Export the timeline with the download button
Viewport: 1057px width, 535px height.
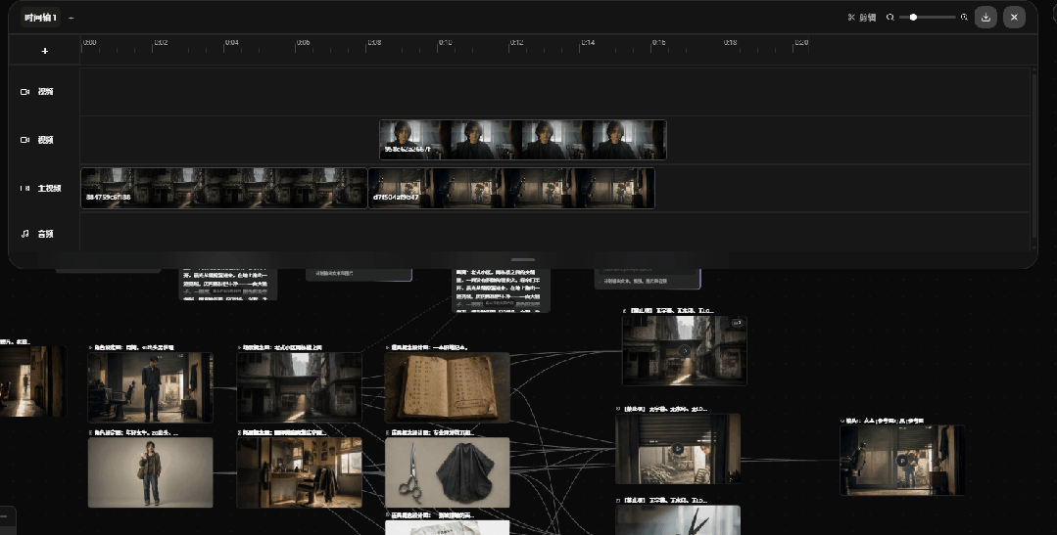coord(985,18)
